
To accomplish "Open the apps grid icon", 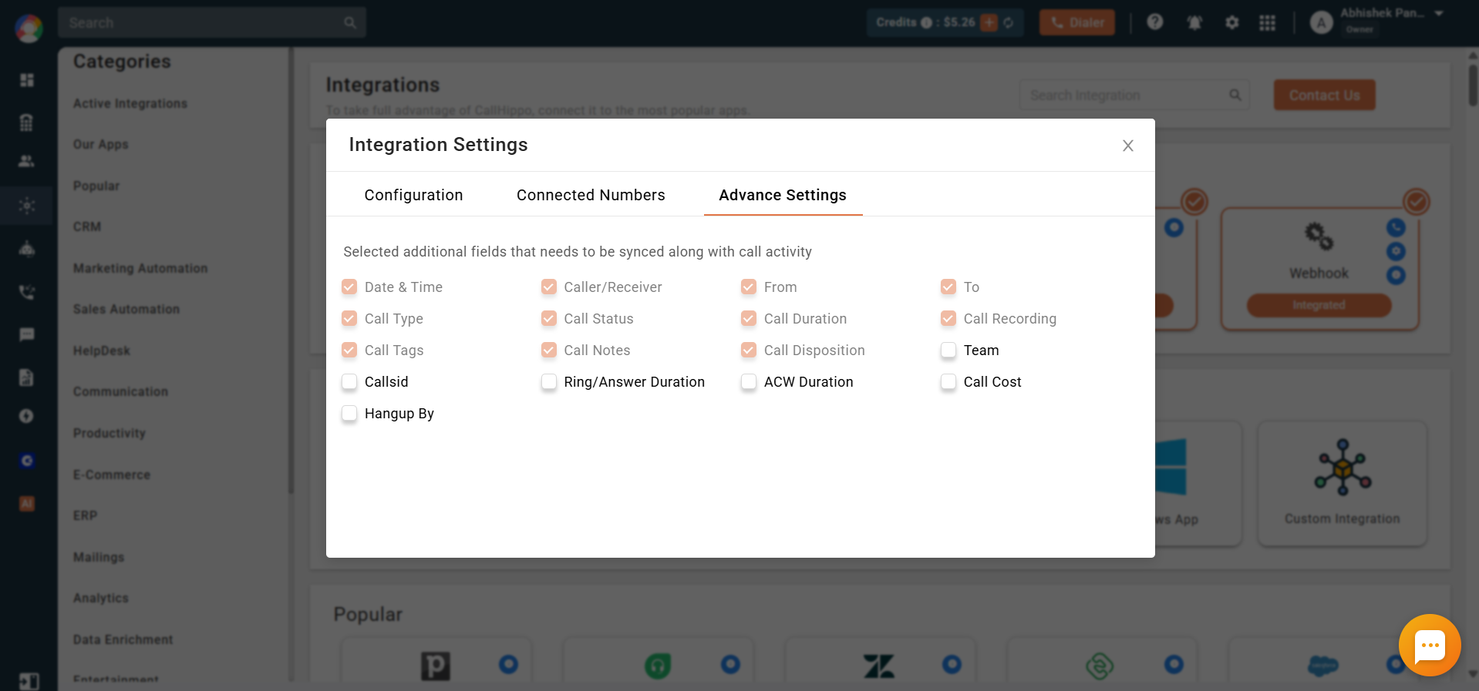I will click(1267, 22).
